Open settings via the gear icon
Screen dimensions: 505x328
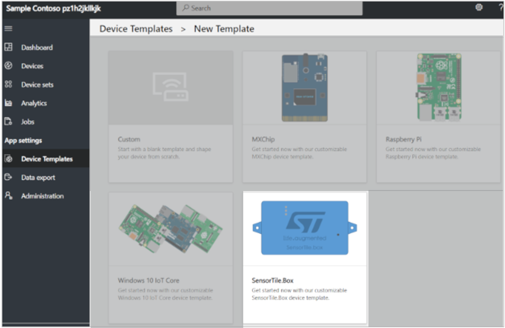tap(479, 7)
